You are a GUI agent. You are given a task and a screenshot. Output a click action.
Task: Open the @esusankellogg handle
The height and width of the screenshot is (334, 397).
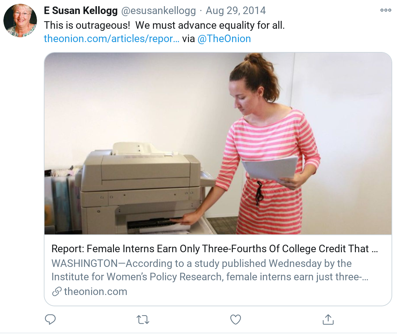[159, 11]
